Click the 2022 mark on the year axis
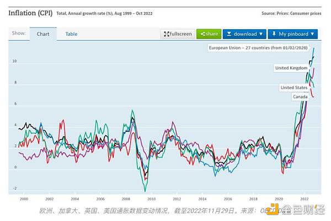331x221 pixels. click(304, 198)
